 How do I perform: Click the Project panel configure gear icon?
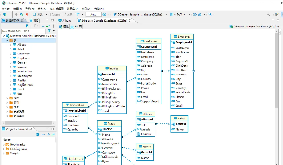point(38,135)
